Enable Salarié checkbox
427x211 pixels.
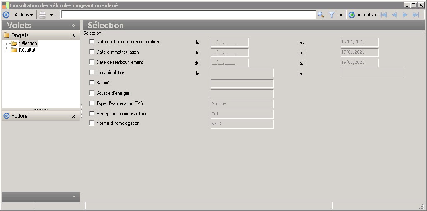click(92, 82)
